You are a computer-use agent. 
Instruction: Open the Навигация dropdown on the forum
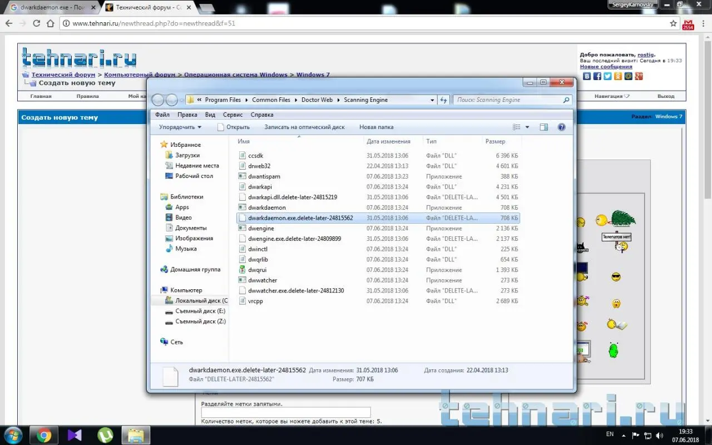click(612, 96)
